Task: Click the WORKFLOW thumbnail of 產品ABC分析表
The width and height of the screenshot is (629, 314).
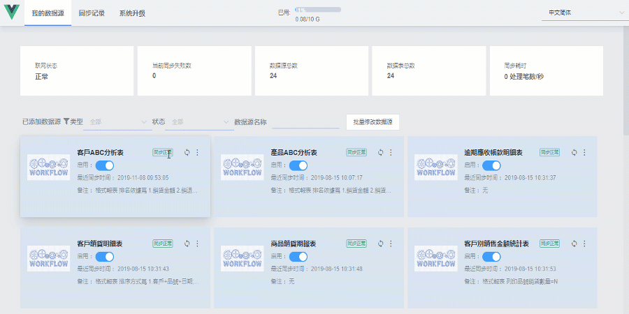Action: tap(243, 167)
